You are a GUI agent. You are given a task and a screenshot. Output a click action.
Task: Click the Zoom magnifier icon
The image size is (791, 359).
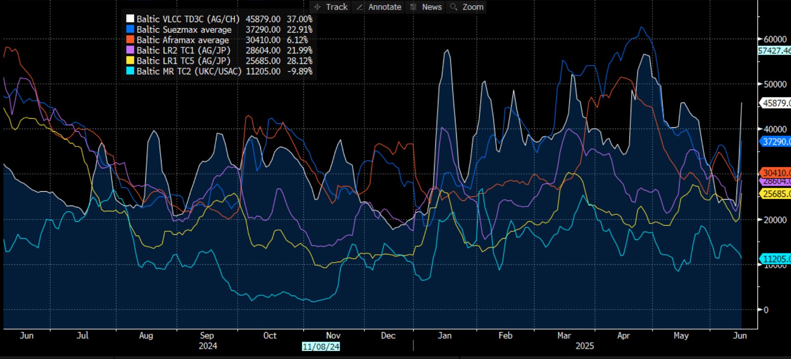[x=454, y=7]
